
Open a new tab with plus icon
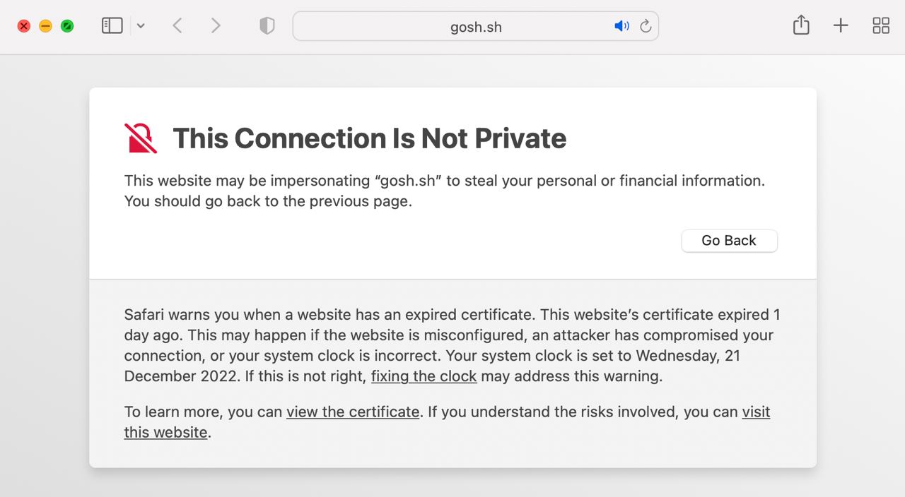[841, 26]
